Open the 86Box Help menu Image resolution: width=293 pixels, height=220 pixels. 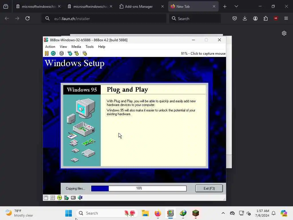point(102,47)
